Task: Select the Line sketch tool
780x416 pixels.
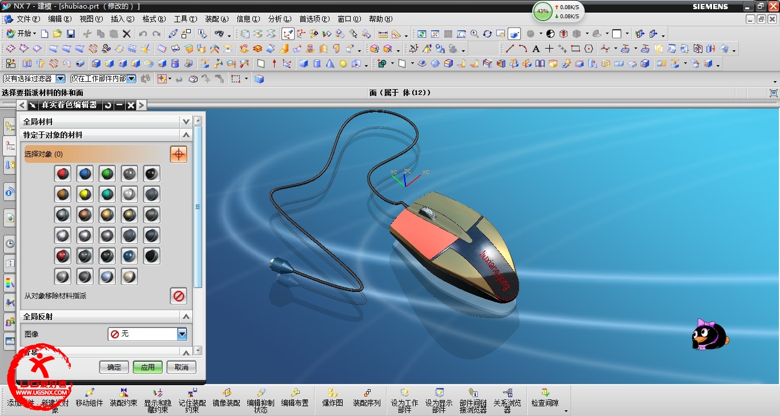Action: click(510, 49)
